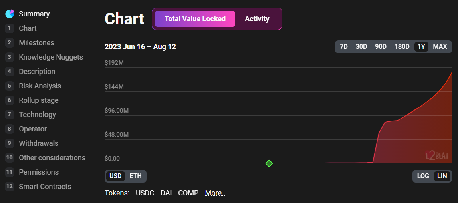Switch currency to ETH
This screenshot has width=458, height=203.
(x=135, y=176)
